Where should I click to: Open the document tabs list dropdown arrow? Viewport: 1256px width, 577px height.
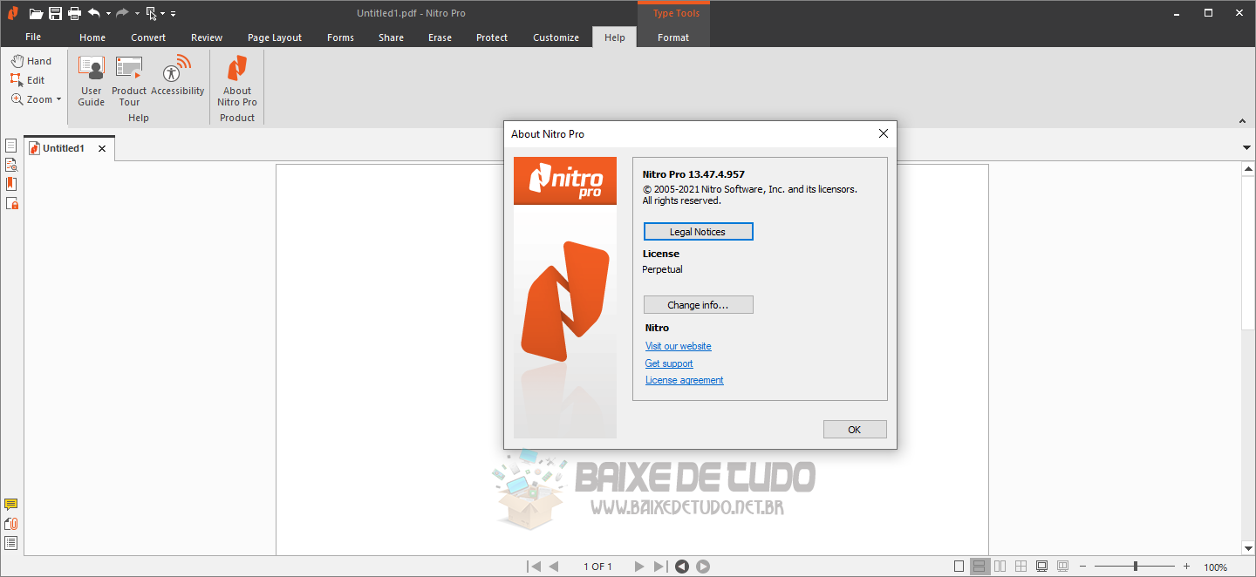1246,148
